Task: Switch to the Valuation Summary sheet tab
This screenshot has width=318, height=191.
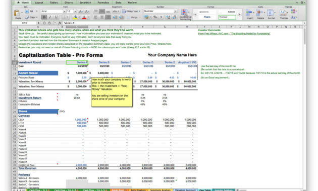Action: tap(185, 190)
